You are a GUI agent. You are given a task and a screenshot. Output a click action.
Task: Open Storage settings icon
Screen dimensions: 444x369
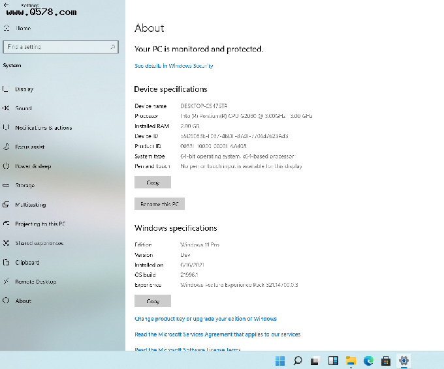pyautogui.click(x=6, y=185)
